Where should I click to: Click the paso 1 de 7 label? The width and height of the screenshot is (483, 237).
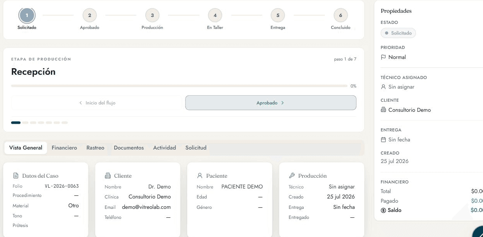point(345,59)
